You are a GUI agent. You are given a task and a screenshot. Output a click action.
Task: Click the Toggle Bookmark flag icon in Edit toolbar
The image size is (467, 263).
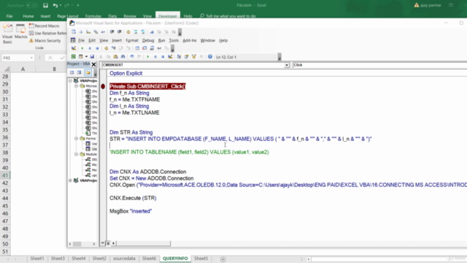pyautogui.click(x=152, y=32)
